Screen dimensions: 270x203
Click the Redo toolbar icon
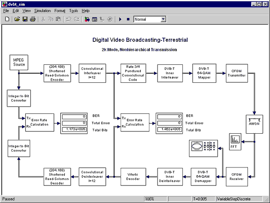coord(76,19)
